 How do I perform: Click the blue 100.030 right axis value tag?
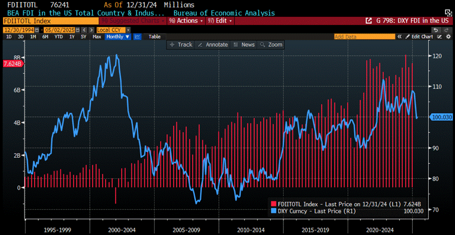[x=441, y=117]
